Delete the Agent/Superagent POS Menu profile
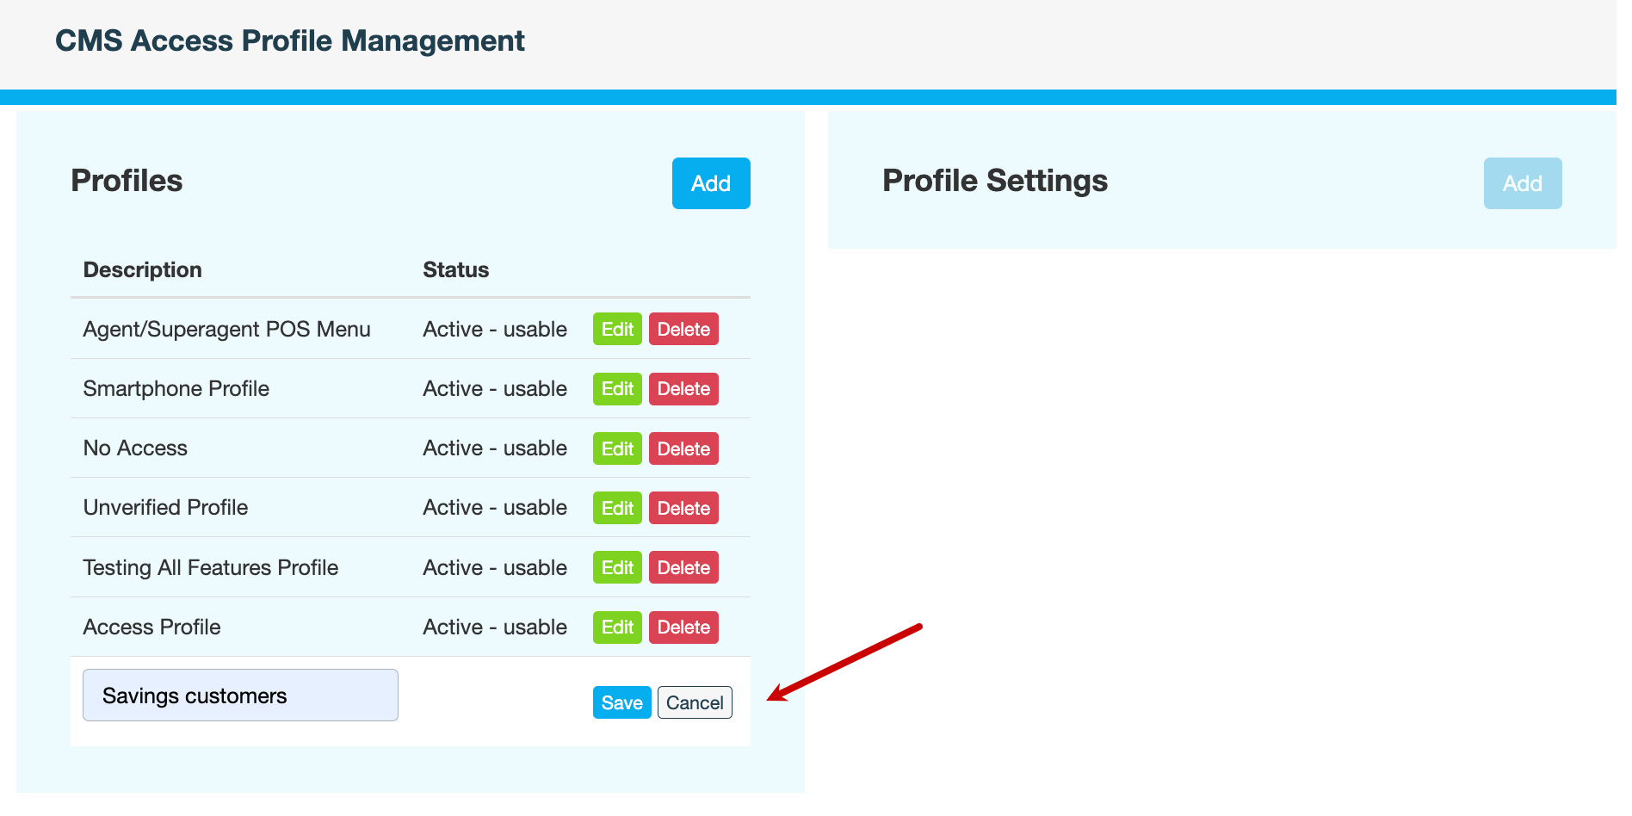This screenshot has width=1632, height=816. click(683, 330)
